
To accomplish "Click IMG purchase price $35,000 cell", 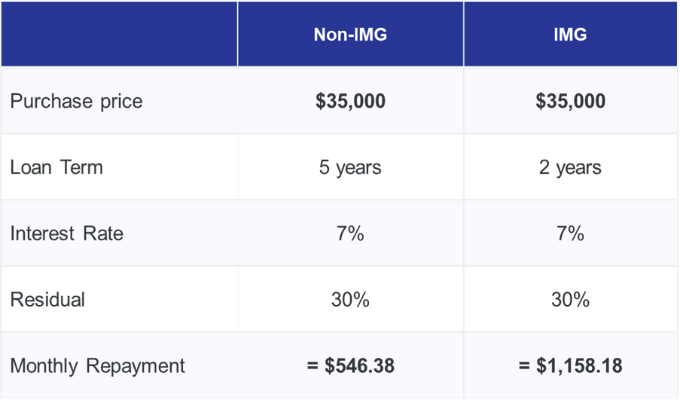I will point(570,101).
